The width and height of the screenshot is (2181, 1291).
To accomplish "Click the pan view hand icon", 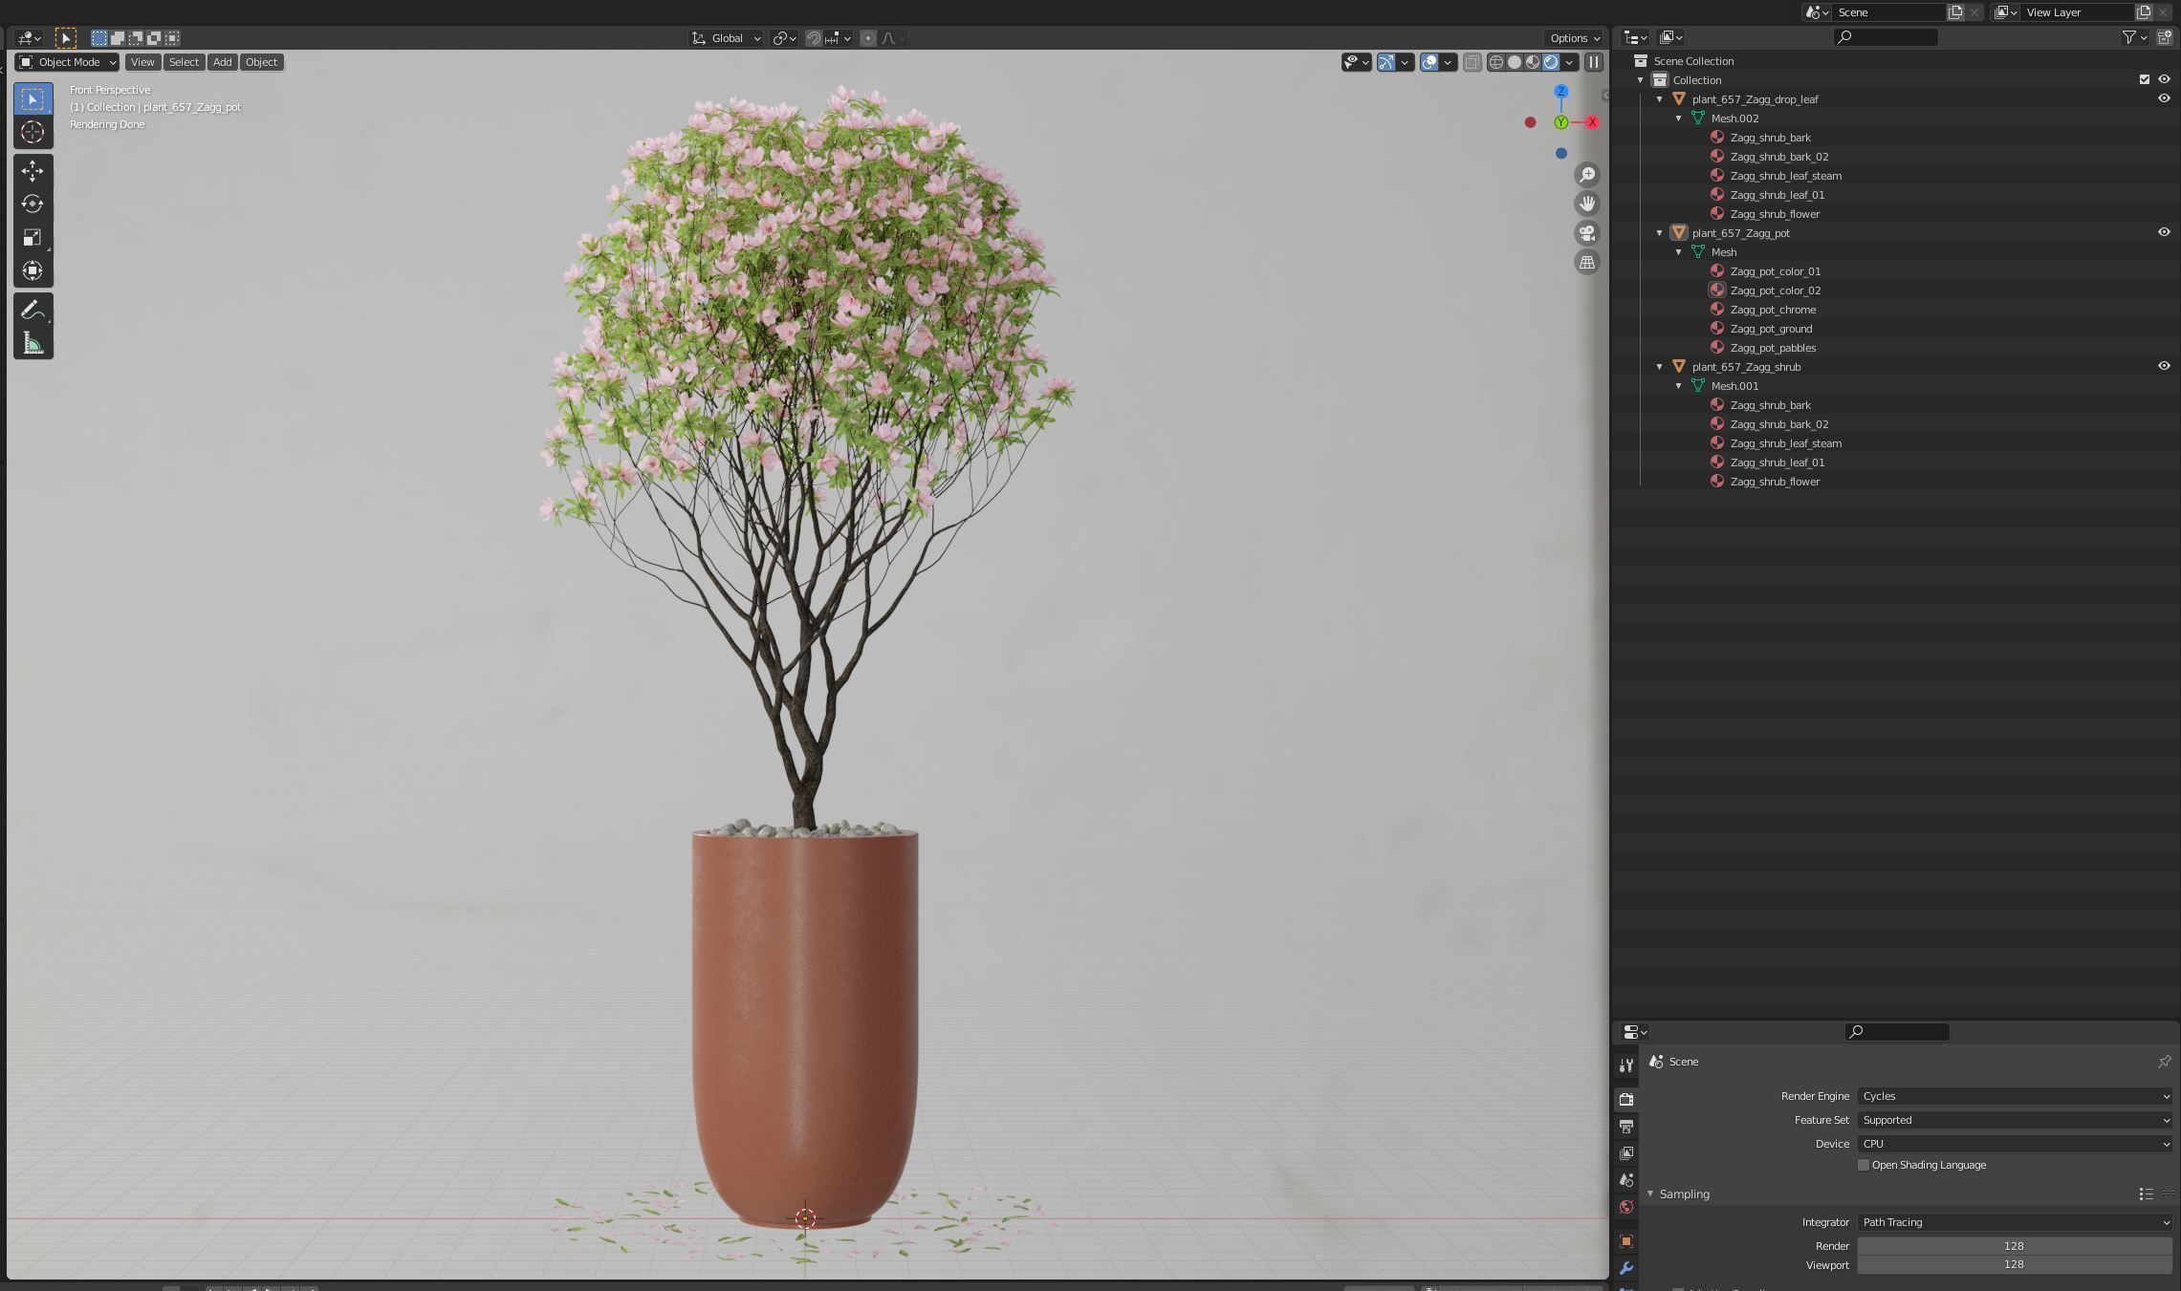I will tap(1587, 204).
